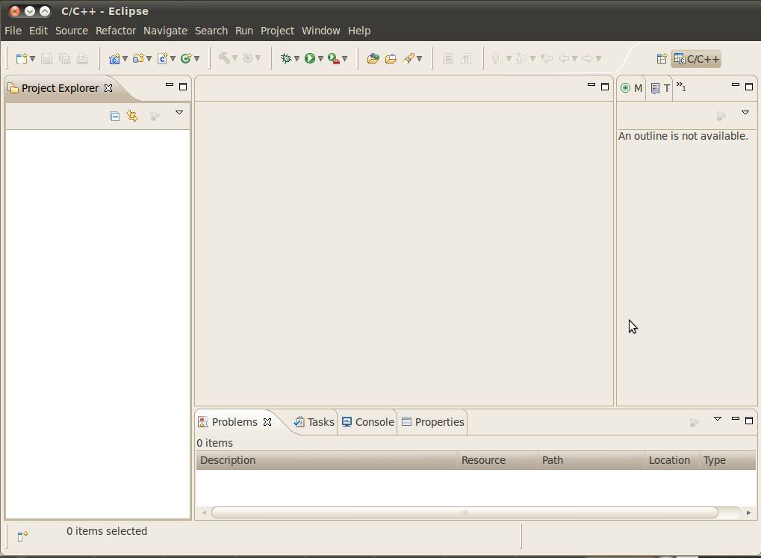The width and height of the screenshot is (761, 558).
Task: Sort by the Location column header
Action: pyautogui.click(x=671, y=460)
